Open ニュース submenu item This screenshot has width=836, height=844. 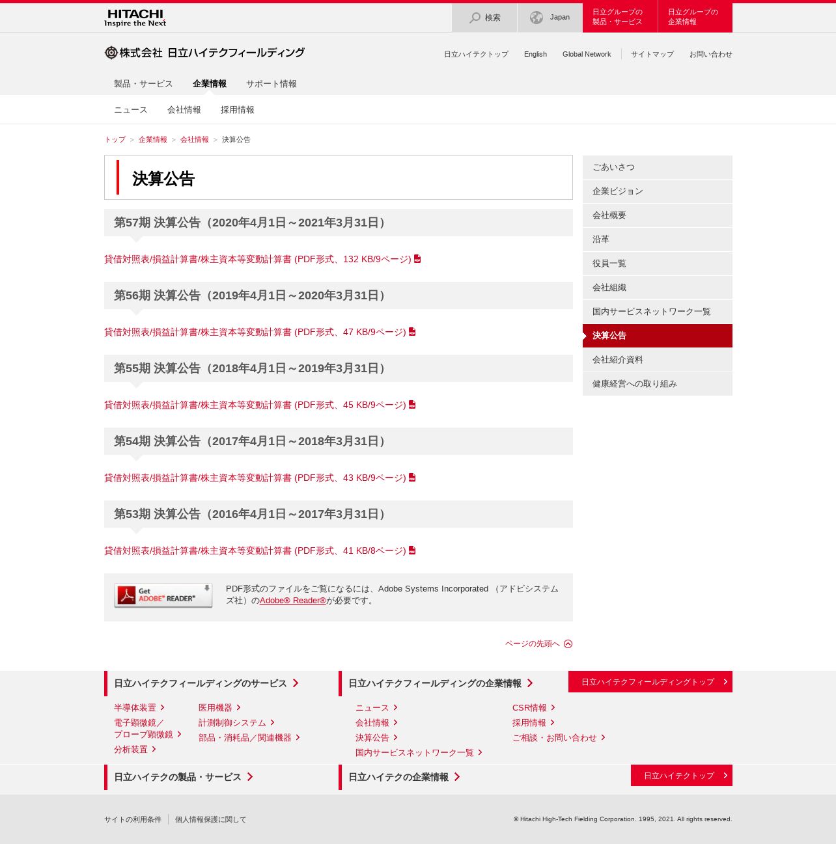click(x=131, y=109)
